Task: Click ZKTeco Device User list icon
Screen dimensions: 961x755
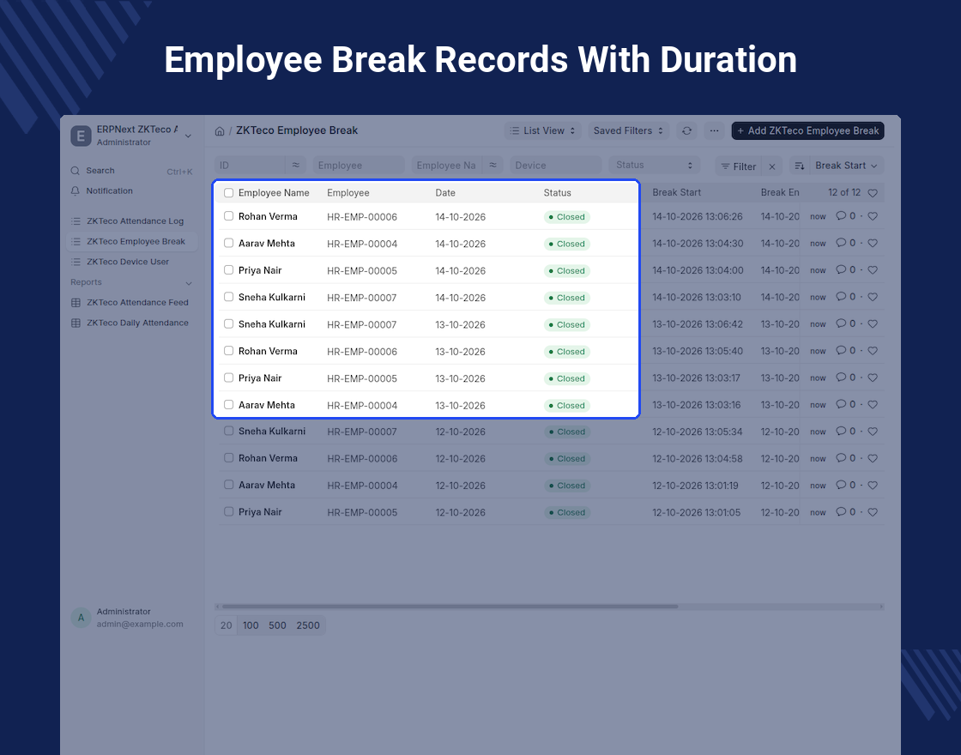Action: (x=76, y=263)
